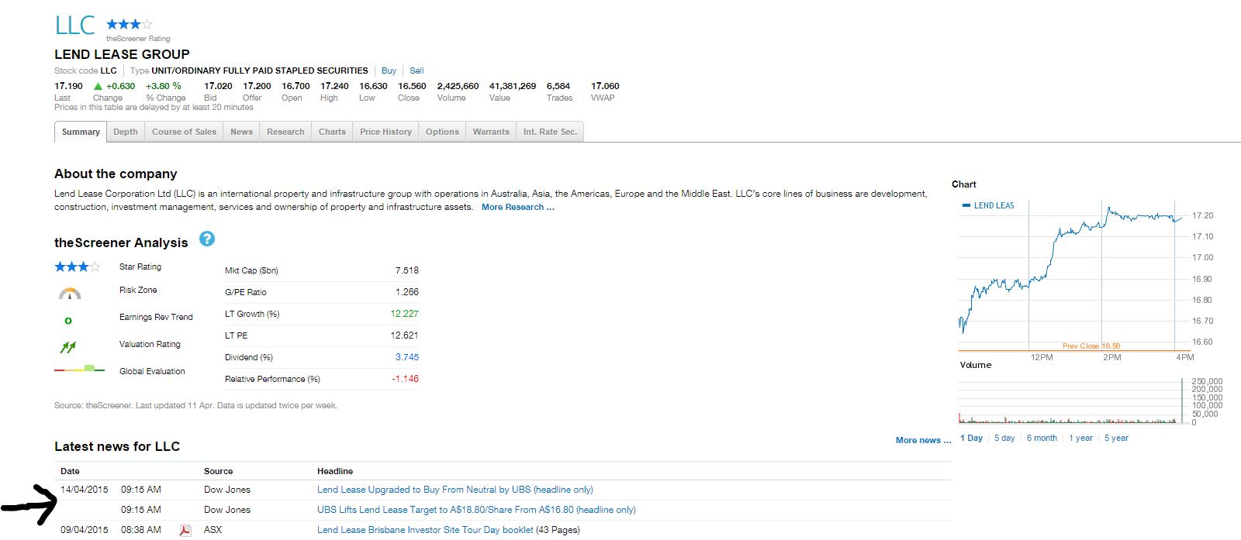Click the Volume bar chart
Viewport: 1241px width, 540px height.
(x=1074, y=401)
